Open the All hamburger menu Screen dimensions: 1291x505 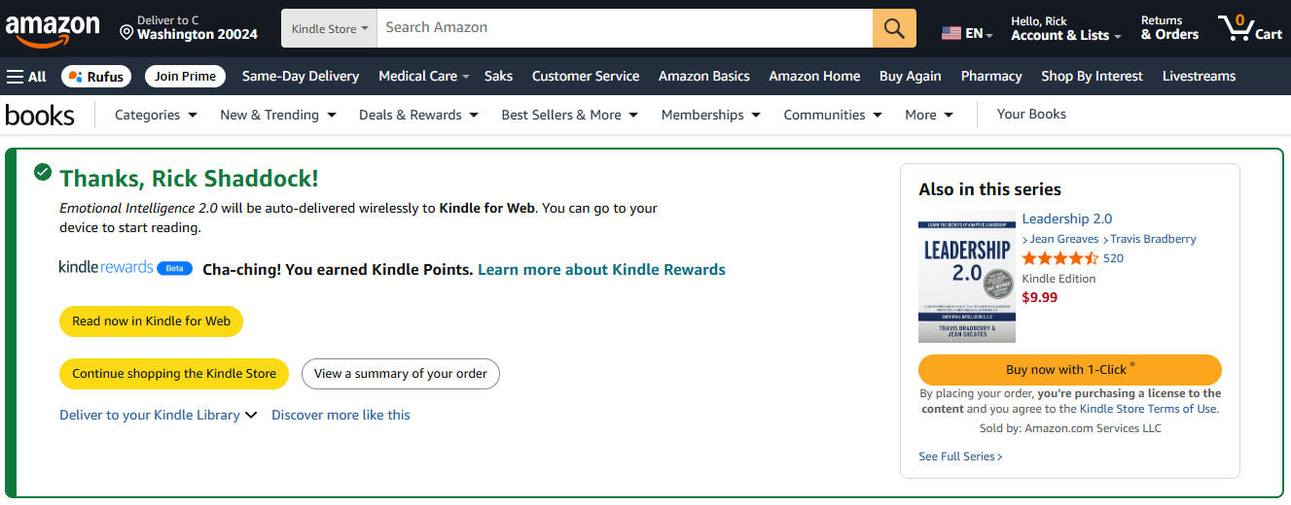click(x=26, y=76)
